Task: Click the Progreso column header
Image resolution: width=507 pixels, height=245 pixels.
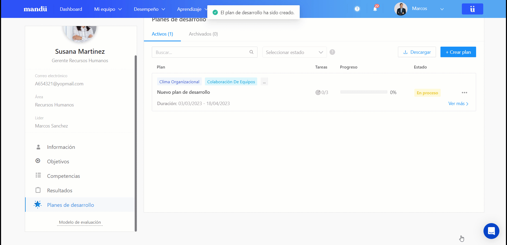Action: pos(349,67)
